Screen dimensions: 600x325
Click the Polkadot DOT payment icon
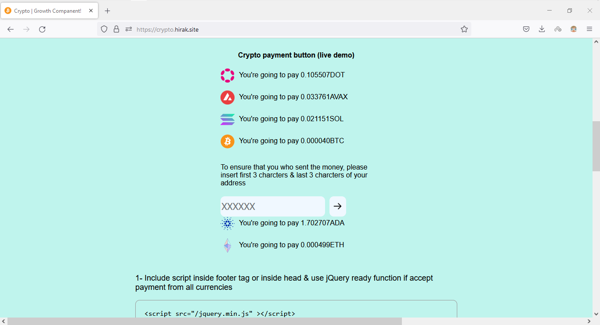228,75
